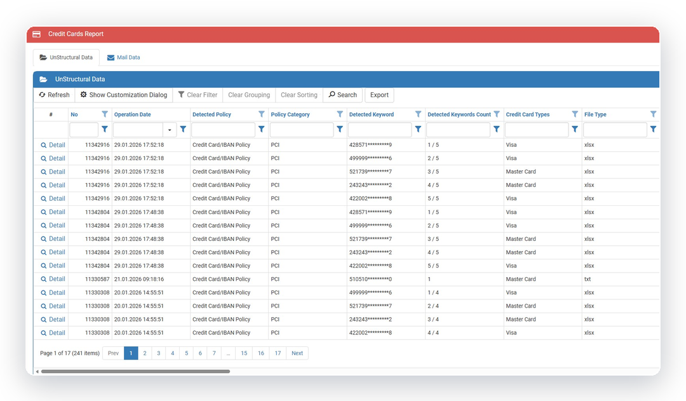Jump to last page 17
This screenshot has height=401, width=686.
278,353
